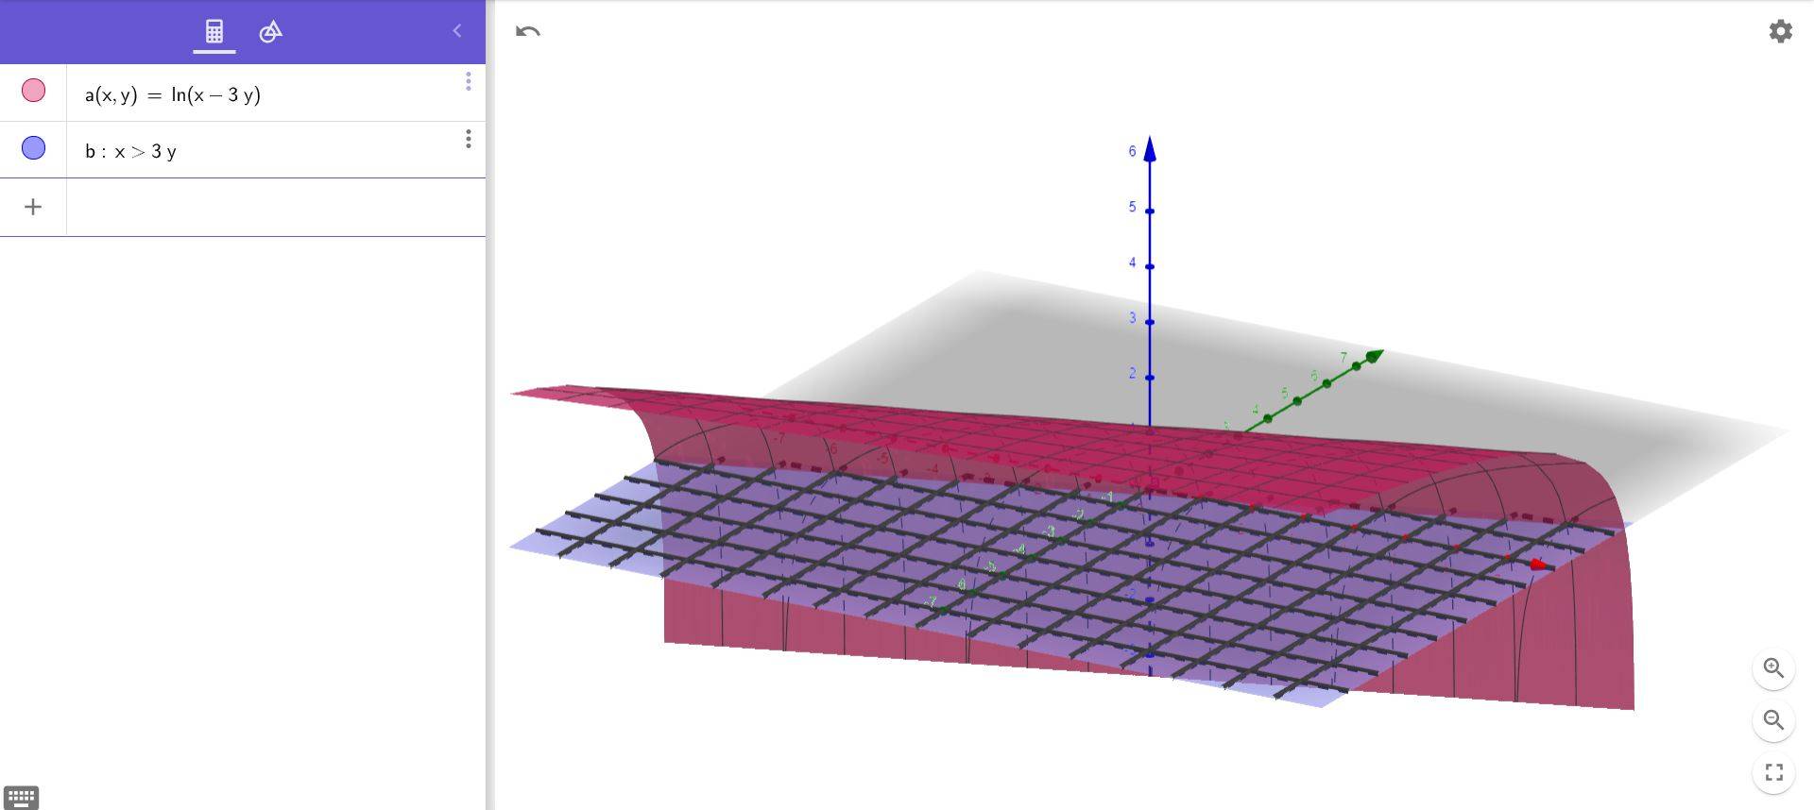The width and height of the screenshot is (1814, 810).
Task: Toggle visibility of function a(x,y)
Action: click(33, 91)
